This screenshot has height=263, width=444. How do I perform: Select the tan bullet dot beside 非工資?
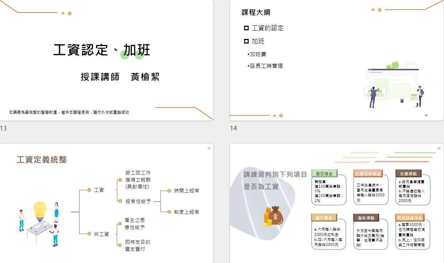(x=89, y=234)
